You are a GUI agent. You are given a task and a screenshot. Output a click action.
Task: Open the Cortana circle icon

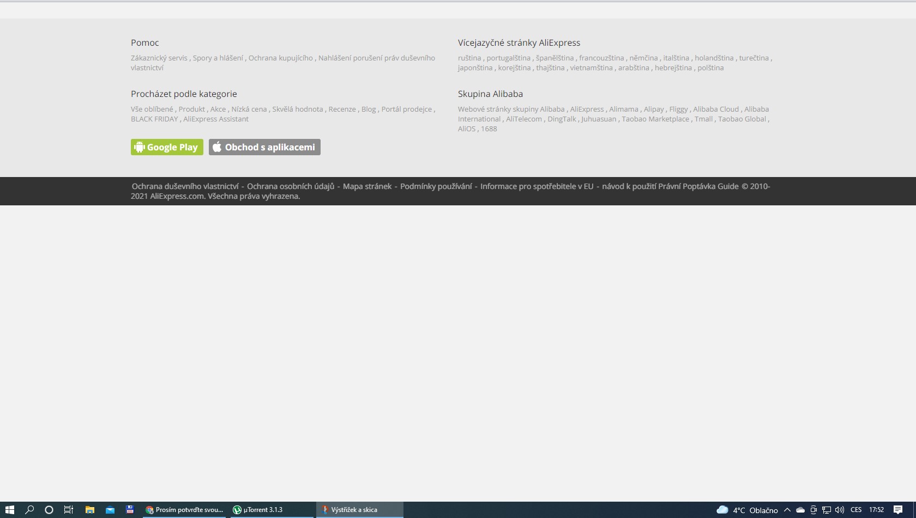tap(49, 510)
